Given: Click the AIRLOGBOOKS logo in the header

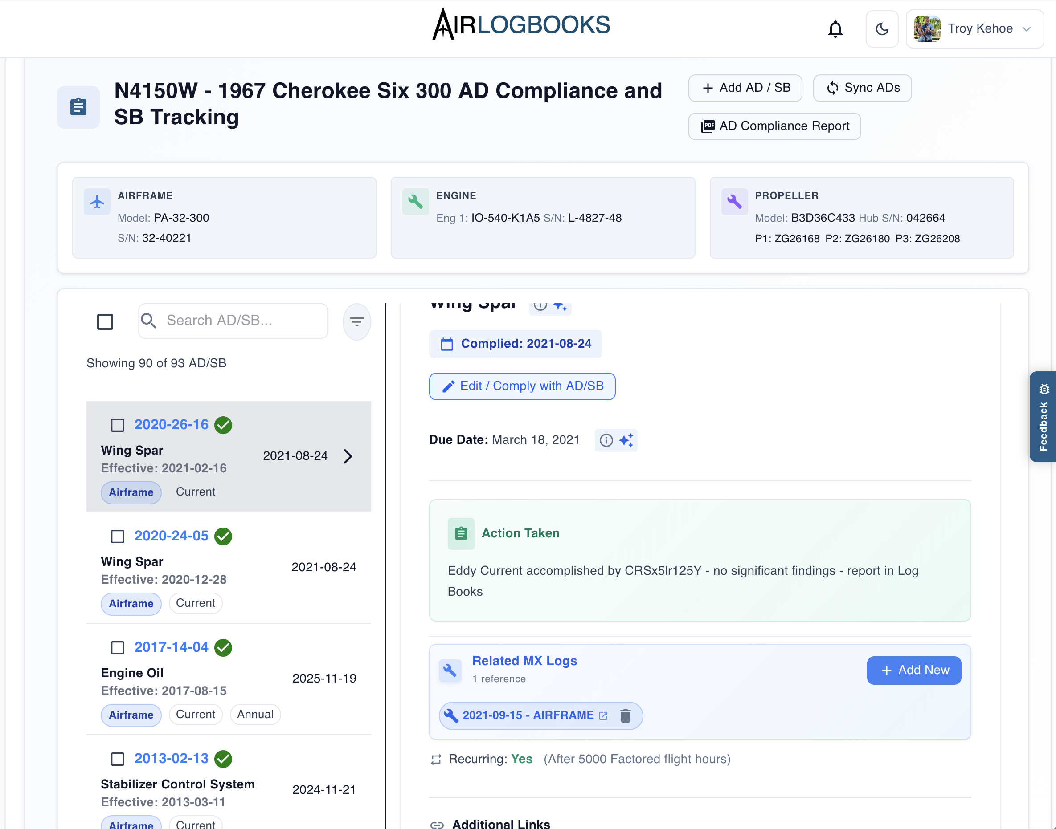Looking at the screenshot, I should coord(521,23).
